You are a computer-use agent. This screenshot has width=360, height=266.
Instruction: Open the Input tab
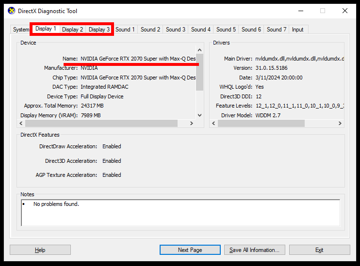pos(297,30)
